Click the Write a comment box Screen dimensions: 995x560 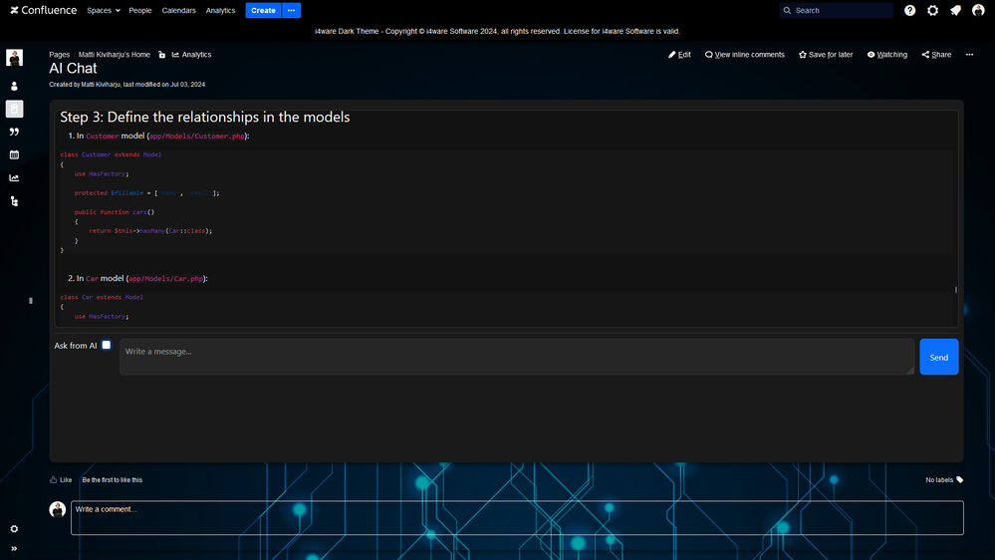(517, 517)
